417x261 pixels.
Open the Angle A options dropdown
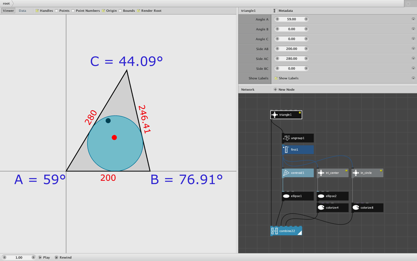(x=413, y=19)
